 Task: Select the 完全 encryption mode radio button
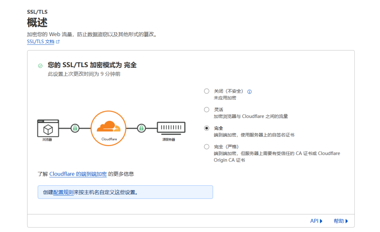(207, 128)
